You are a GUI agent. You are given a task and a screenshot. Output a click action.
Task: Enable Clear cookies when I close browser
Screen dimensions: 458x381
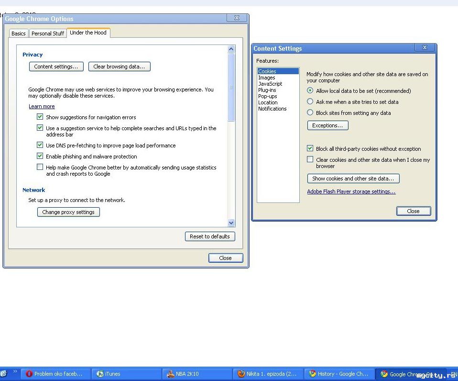tap(310, 159)
